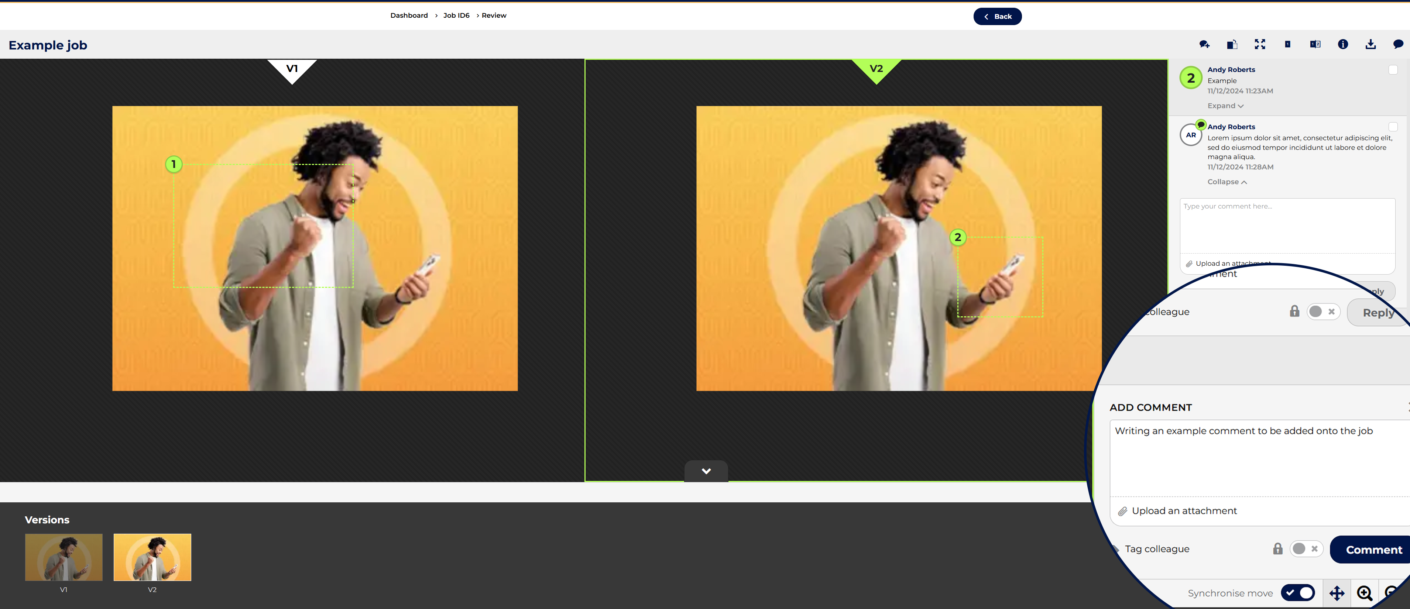Screen dimensions: 1410x609
Task: Toggle the comments panel speech bubble icon
Action: (x=1398, y=44)
